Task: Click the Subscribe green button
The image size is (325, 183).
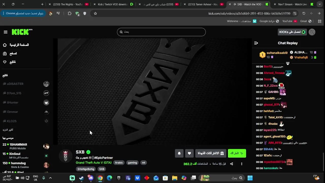Action: [x=237, y=153]
